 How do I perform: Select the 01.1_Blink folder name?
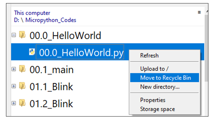click(51, 87)
